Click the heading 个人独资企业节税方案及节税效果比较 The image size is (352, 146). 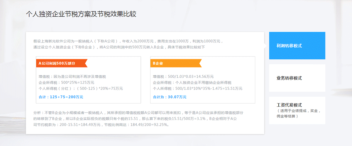(x=81, y=14)
